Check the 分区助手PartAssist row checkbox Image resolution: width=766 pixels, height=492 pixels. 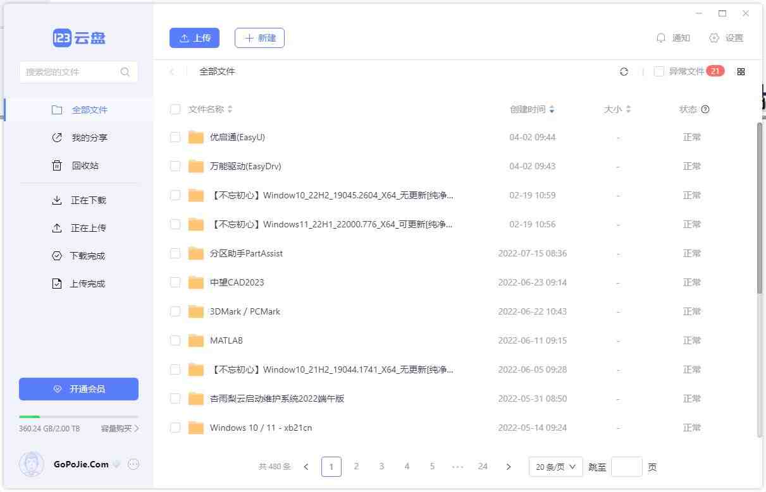175,253
